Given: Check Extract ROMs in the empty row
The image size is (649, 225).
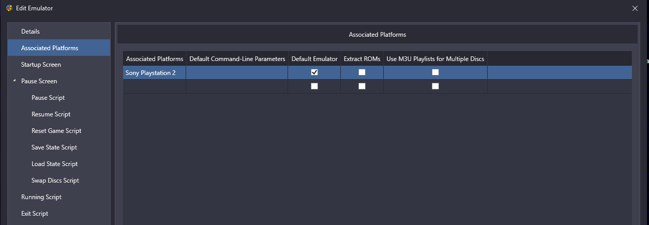Looking at the screenshot, I should pyautogui.click(x=362, y=86).
